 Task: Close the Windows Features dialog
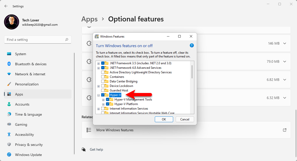pyautogui.click(x=191, y=37)
